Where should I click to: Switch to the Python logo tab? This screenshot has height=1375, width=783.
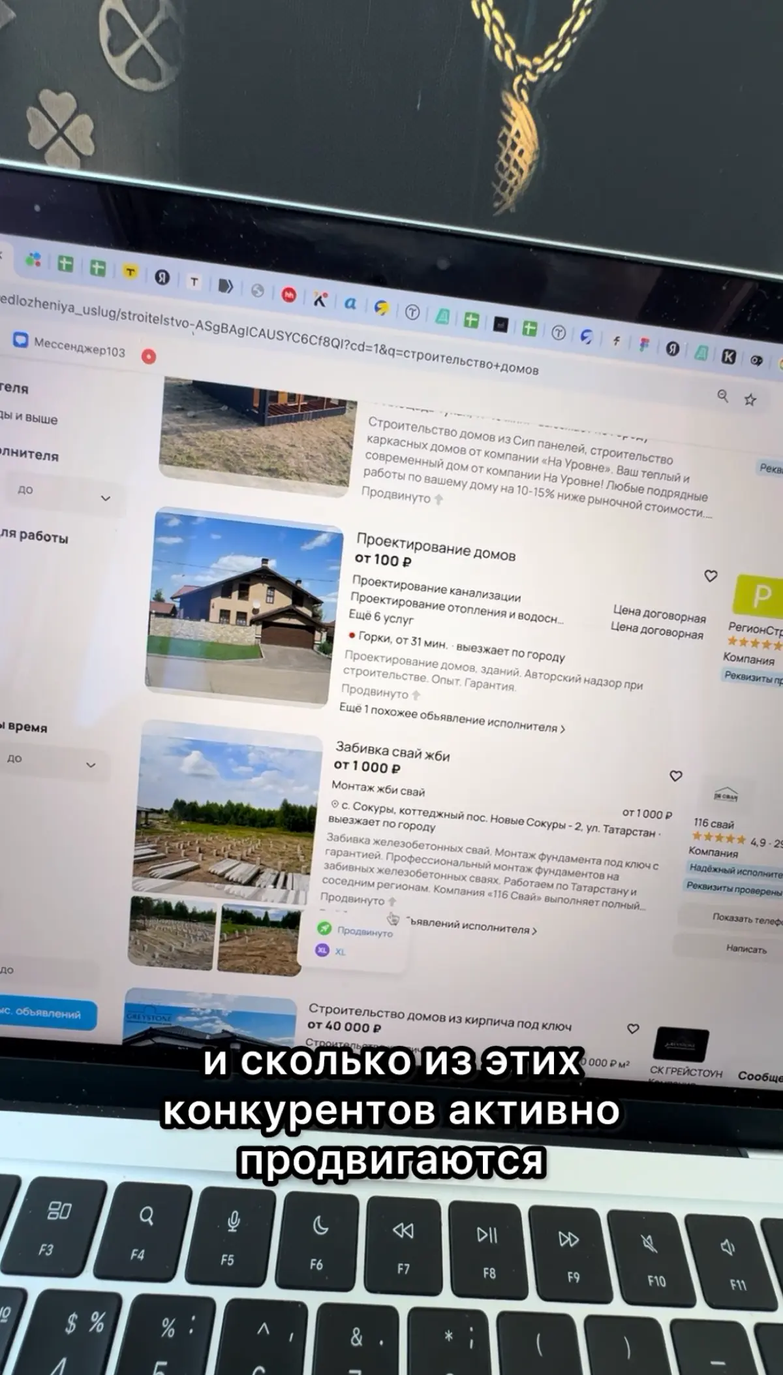click(x=382, y=308)
